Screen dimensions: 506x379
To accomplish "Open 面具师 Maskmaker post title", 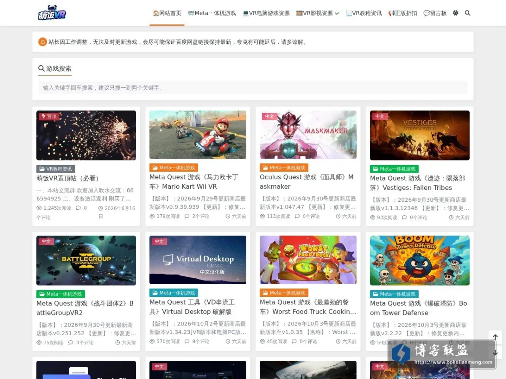I will 307,182.
